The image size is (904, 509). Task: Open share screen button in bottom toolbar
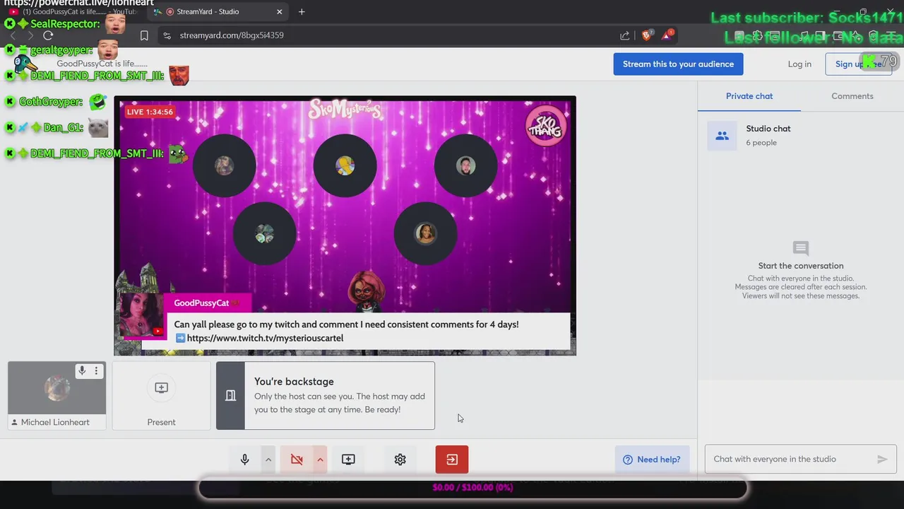click(x=348, y=460)
